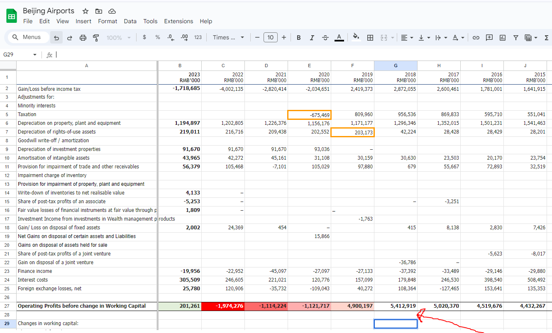Create a filter
The image size is (552, 333).
pos(516,37)
